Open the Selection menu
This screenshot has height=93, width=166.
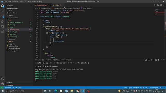pyautogui.click(x=15, y=2)
